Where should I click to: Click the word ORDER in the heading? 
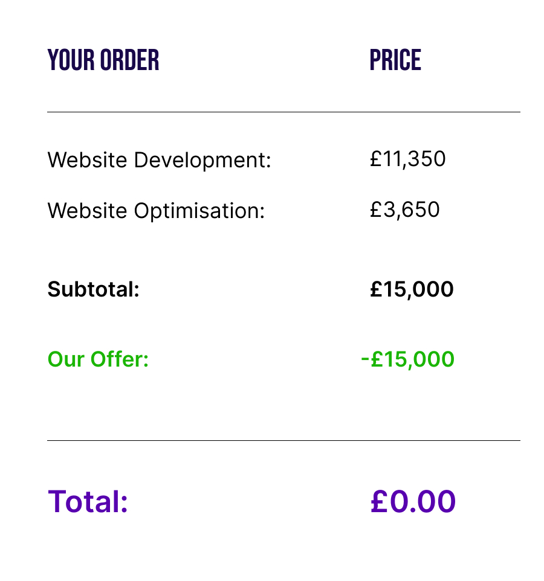(130, 60)
